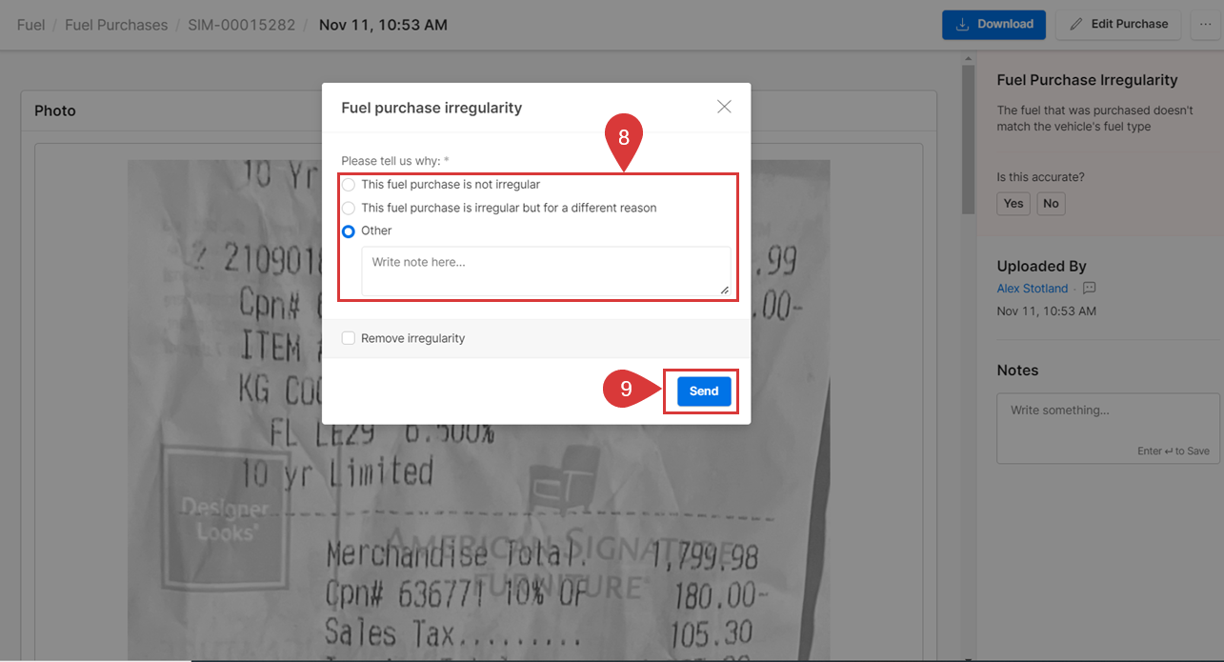Click the 'Nov 11, 10:53 AM' breadcrumb title
The image size is (1224, 662).
click(x=383, y=25)
